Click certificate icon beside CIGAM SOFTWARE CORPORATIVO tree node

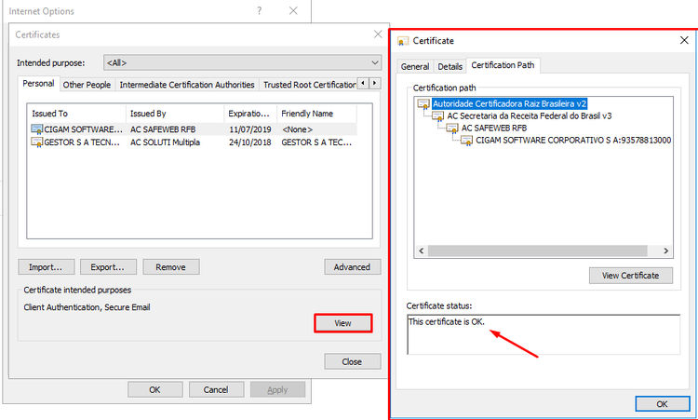point(466,141)
